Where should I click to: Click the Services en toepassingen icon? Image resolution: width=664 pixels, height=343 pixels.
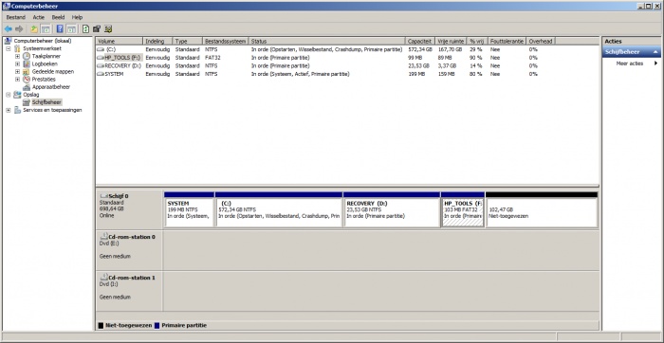(17, 110)
